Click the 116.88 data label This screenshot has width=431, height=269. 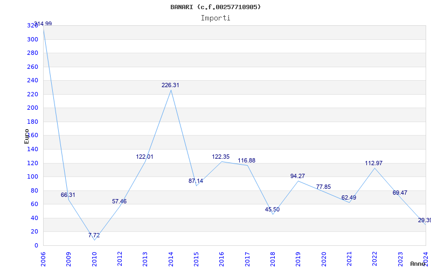[x=247, y=160]
